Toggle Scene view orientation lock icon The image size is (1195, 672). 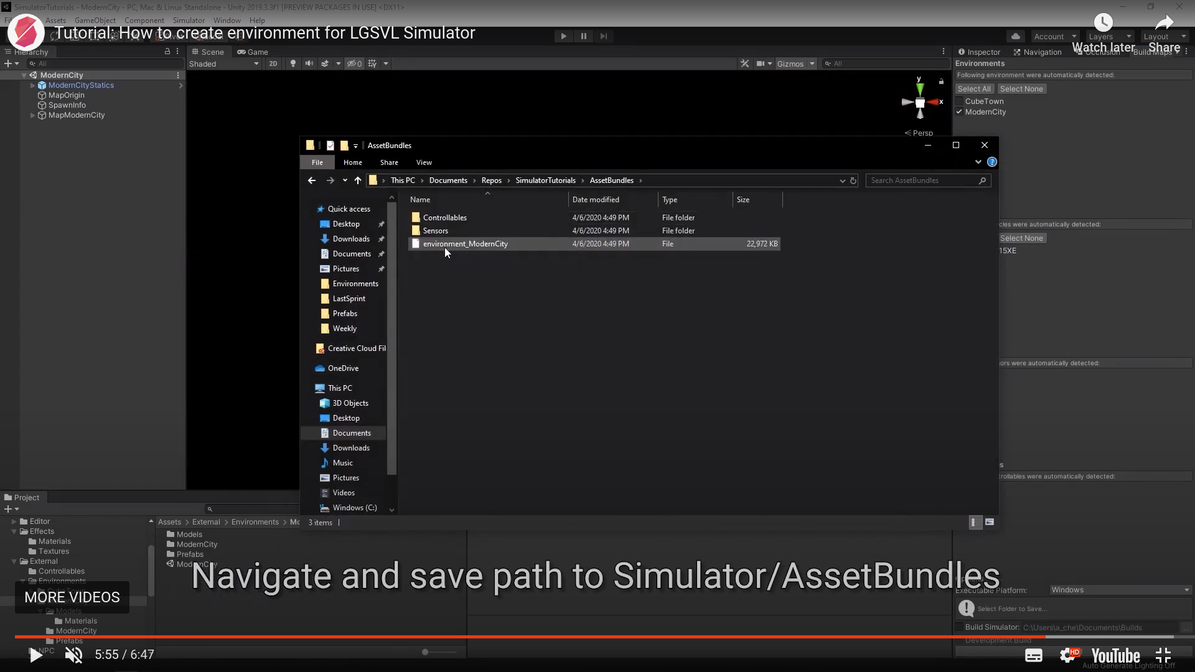[941, 82]
